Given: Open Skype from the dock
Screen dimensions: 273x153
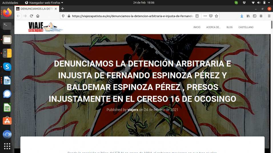Looking at the screenshot, I should 7,67.
